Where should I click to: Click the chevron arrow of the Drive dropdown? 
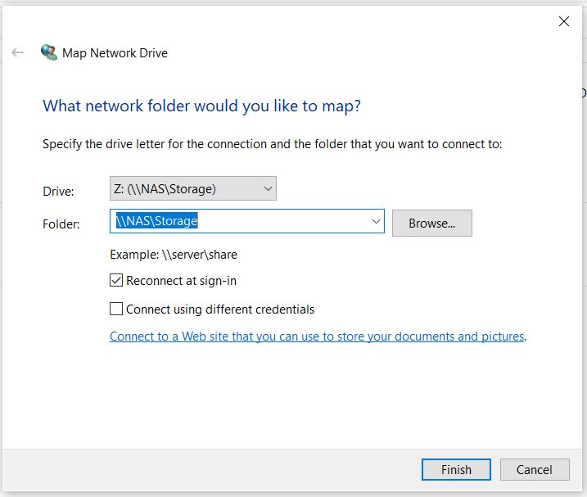click(x=268, y=189)
